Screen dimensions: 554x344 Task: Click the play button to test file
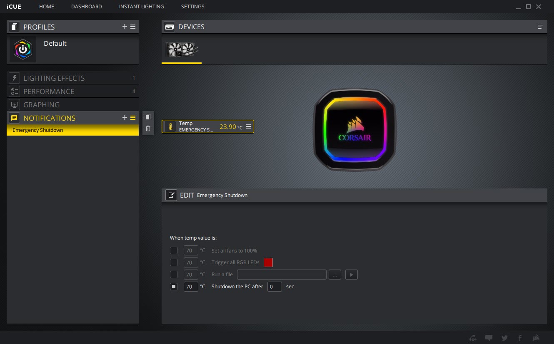click(x=352, y=275)
